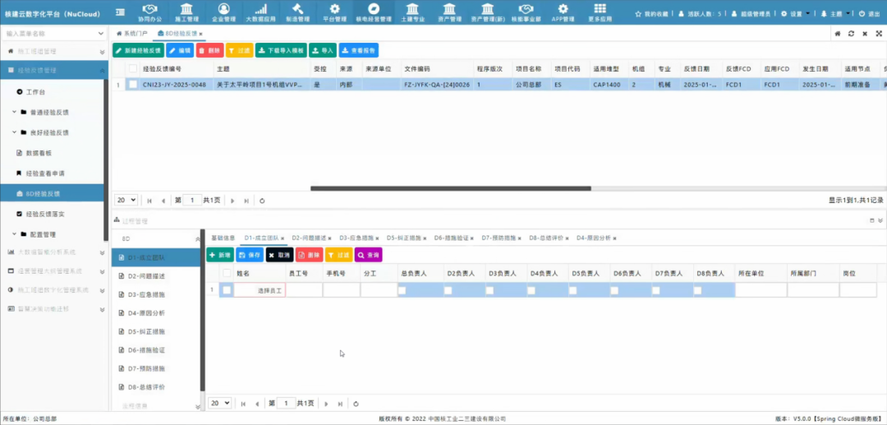The height and width of the screenshot is (425, 887).
Task: Open the 更多应用 grid icon
Action: 600,9
